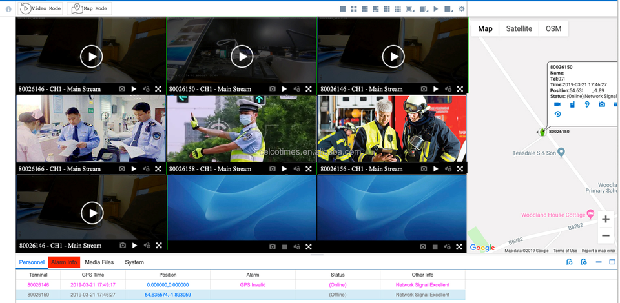Toggle sound on 80026150 video tile
This screenshot has width=620, height=303.
(x=296, y=89)
